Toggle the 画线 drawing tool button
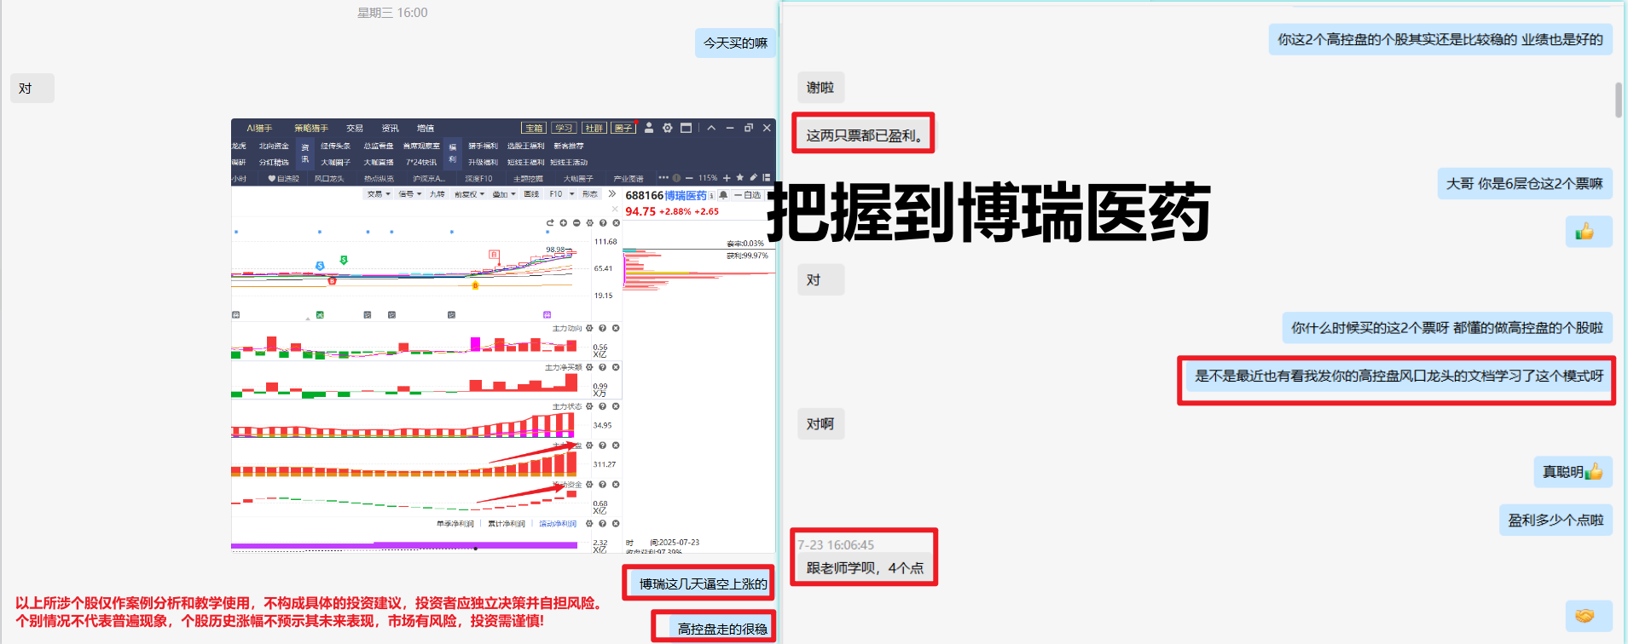Screen dimensions: 1628x644 531,194
